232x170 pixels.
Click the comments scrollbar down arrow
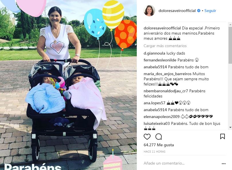(230, 127)
